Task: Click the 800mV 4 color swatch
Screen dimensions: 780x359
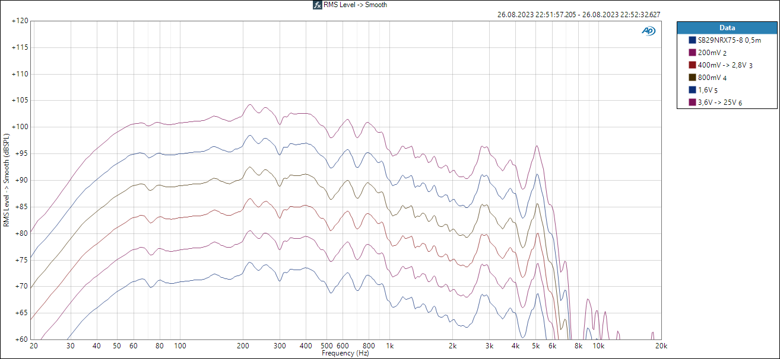Action: [692, 78]
